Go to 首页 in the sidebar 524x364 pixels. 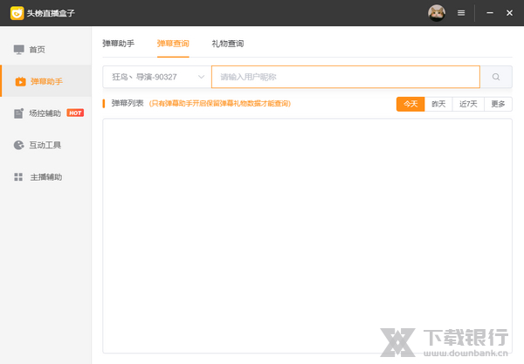(37, 50)
